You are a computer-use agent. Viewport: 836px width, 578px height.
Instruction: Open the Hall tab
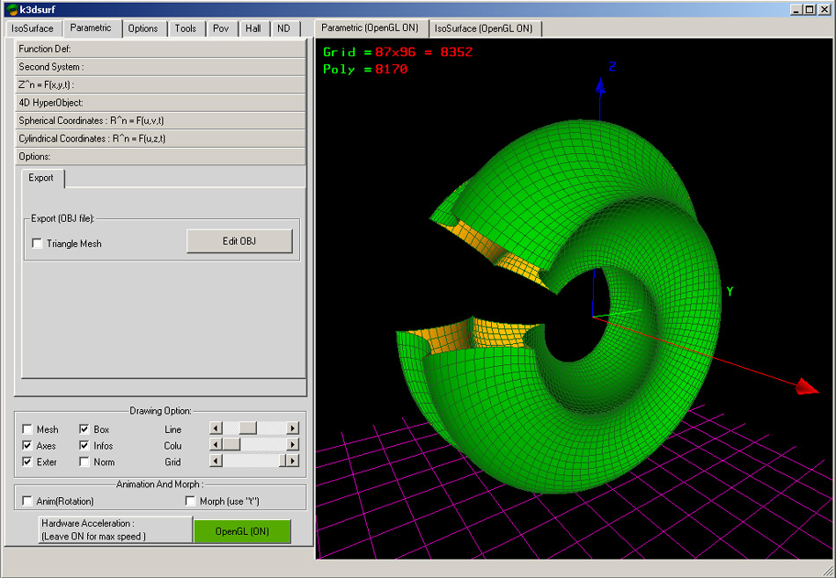(x=253, y=29)
